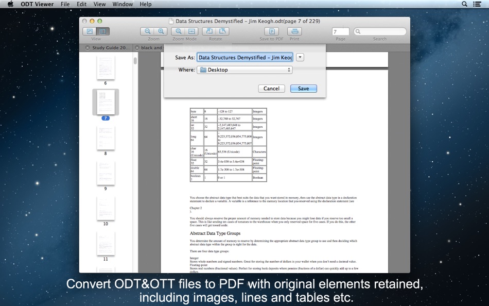
Task: Open the File menu
Action: [x=65, y=4]
